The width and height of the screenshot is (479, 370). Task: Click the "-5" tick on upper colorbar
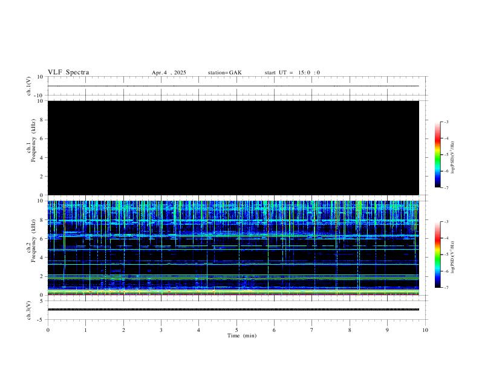point(446,155)
